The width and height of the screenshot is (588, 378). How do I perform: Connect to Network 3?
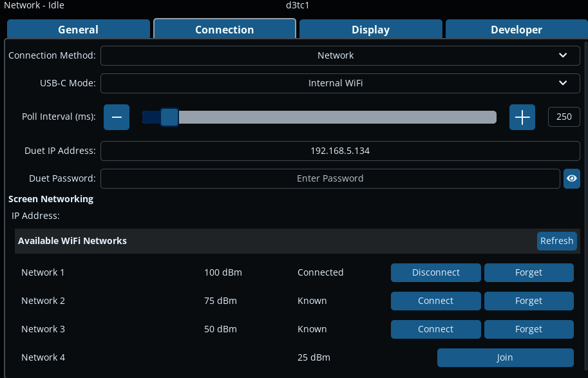pos(435,329)
